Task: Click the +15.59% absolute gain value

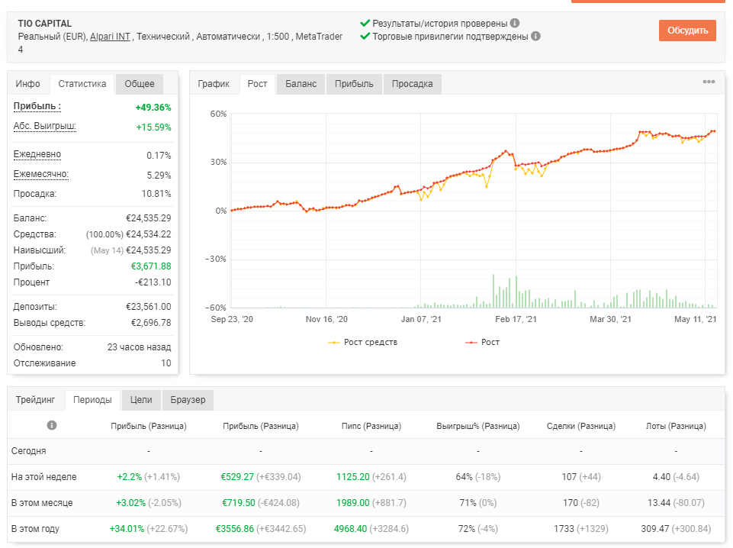Action: pyautogui.click(x=153, y=127)
